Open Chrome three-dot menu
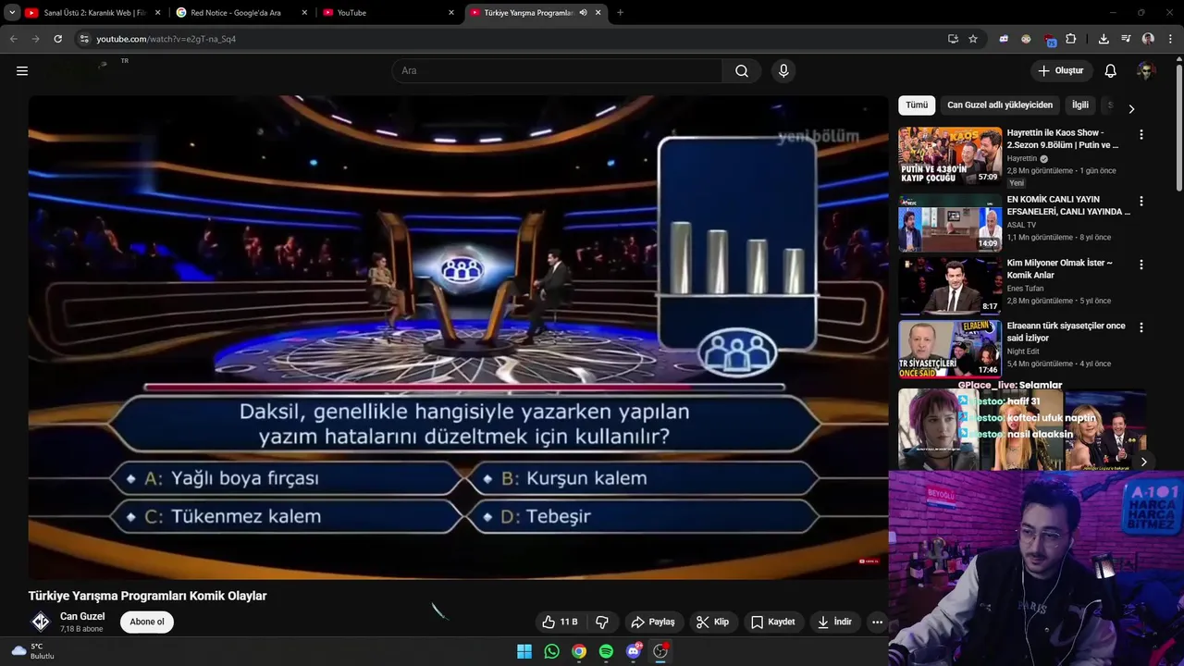The image size is (1184, 666). point(1171,39)
